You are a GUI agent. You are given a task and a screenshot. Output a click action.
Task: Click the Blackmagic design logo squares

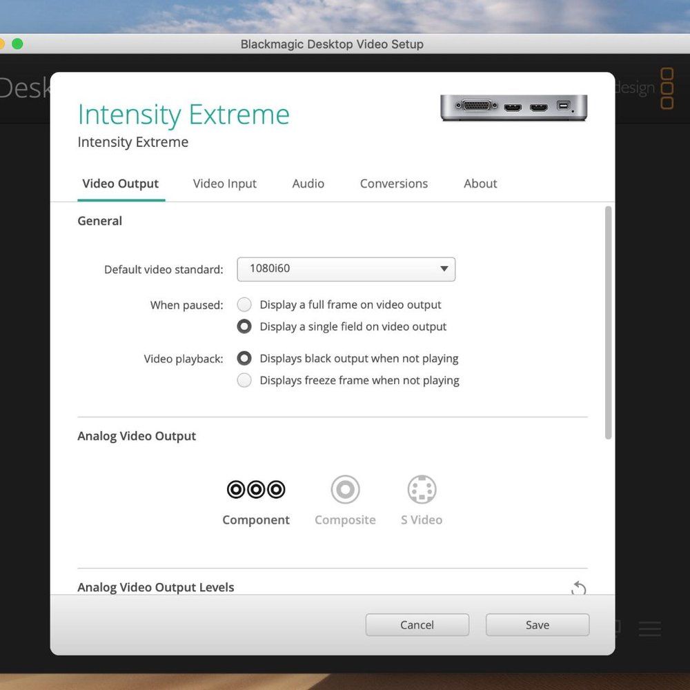(667, 88)
